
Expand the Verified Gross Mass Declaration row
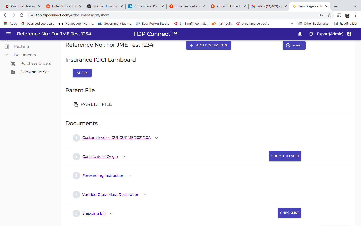(x=145, y=195)
